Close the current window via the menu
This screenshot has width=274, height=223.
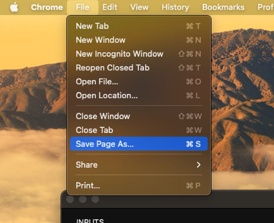coord(103,116)
